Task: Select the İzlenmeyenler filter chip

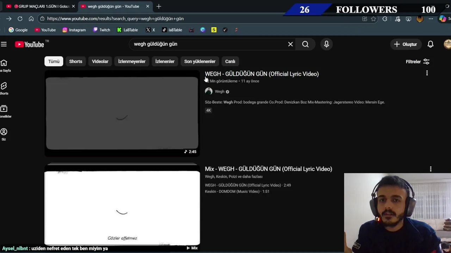Action: (x=132, y=61)
